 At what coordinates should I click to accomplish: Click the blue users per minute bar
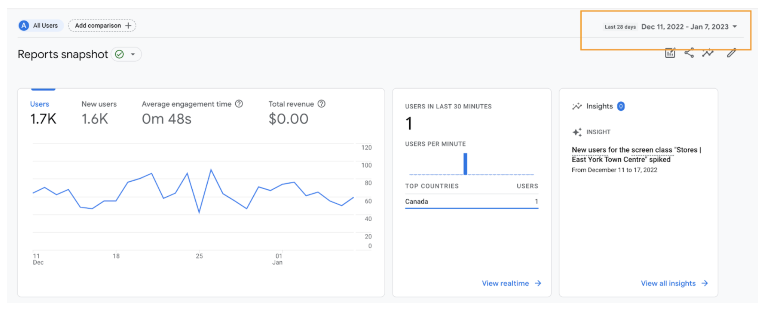point(465,164)
